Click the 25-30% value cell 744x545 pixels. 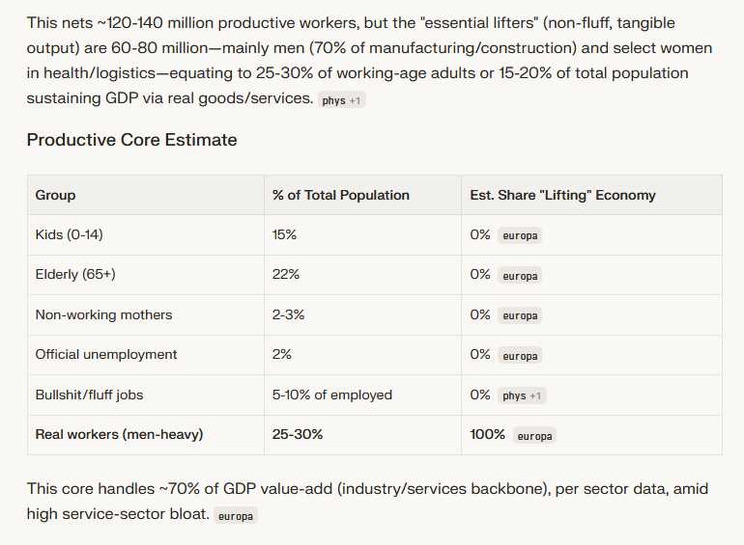click(363, 435)
